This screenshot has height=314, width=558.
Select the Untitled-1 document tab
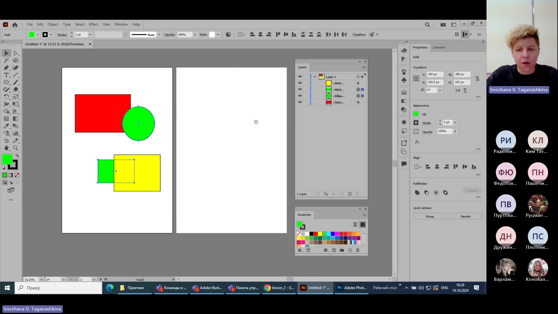[54, 44]
